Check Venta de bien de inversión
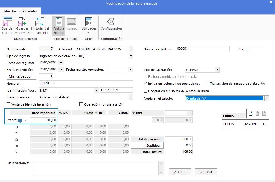Viewport: 275px width, 182px height. (x=8, y=104)
